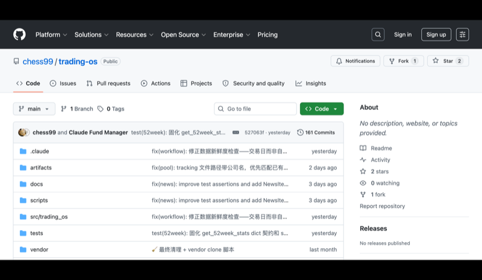The image size is (482, 280).
Task: Open commit hash 527063f
Action: click(x=254, y=132)
